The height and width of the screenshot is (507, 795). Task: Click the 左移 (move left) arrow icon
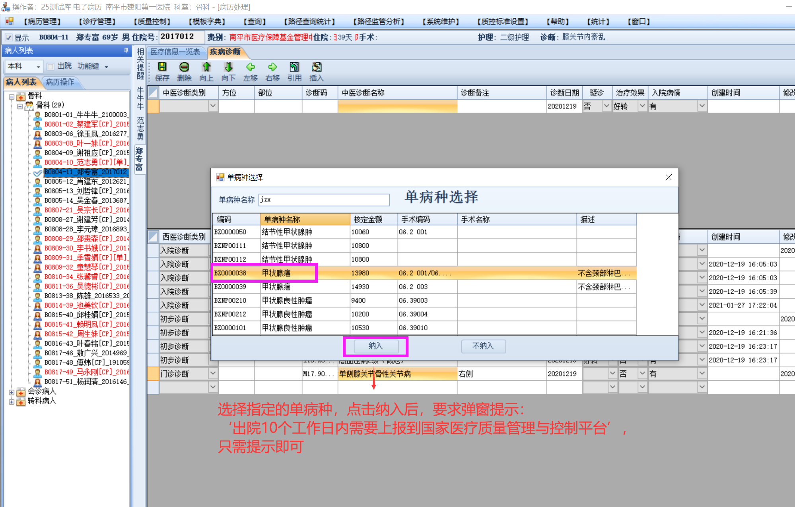[x=250, y=67]
